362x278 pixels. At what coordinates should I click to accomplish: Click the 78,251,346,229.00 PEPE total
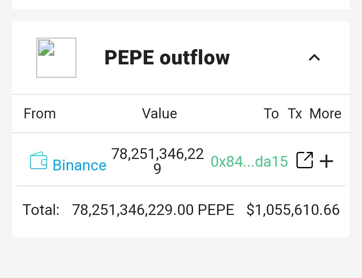[153, 210]
